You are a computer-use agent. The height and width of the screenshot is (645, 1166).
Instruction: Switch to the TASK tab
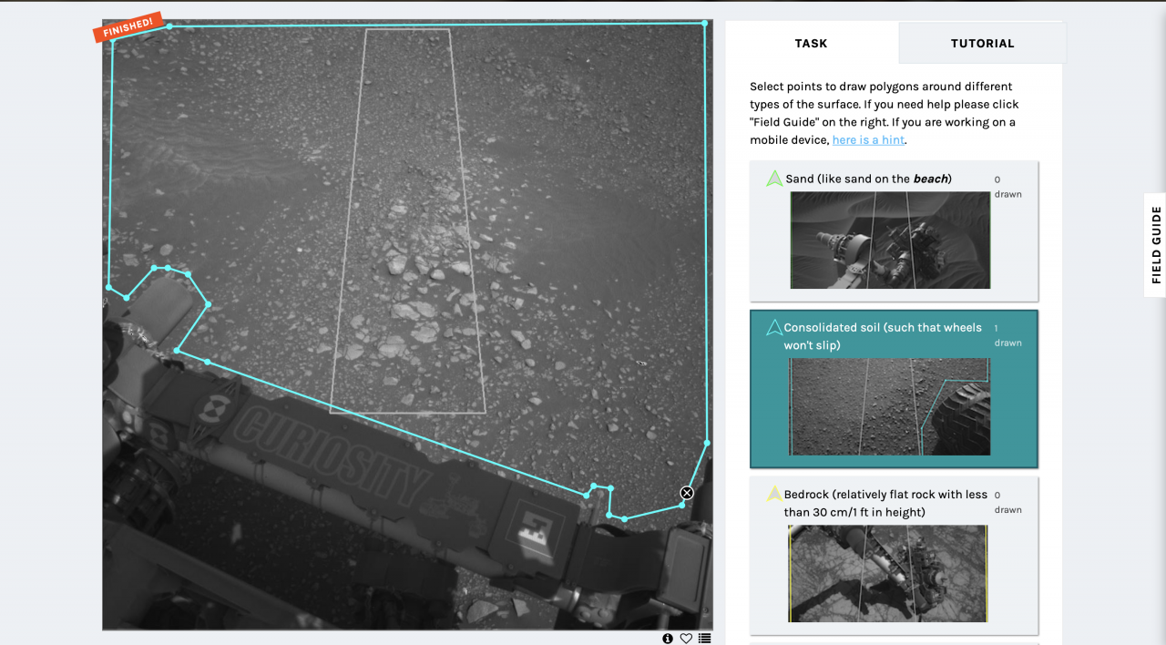(x=811, y=43)
